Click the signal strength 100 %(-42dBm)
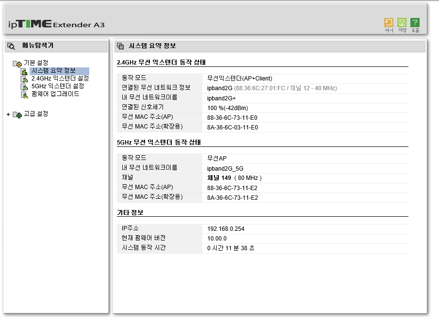The width and height of the screenshot is (439, 321). [228, 108]
